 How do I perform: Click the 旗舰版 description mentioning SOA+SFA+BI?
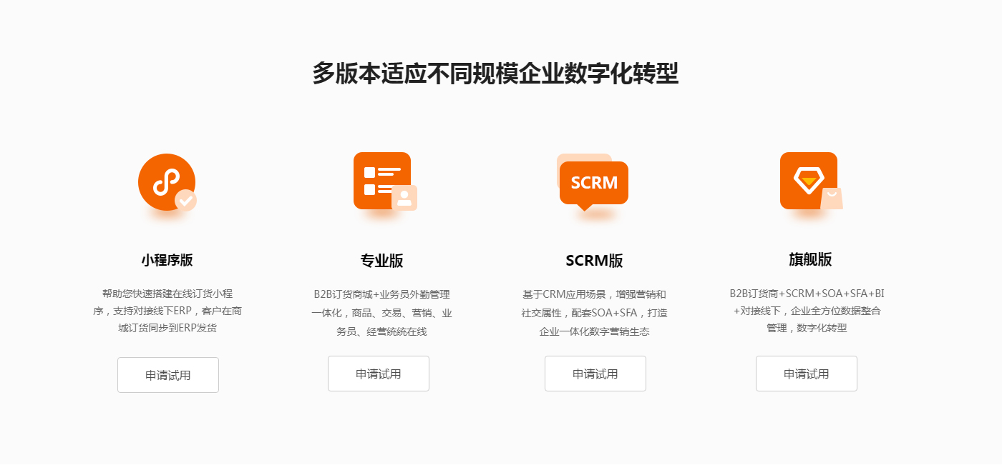807,311
